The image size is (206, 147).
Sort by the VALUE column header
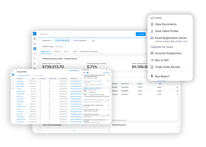click(34, 79)
